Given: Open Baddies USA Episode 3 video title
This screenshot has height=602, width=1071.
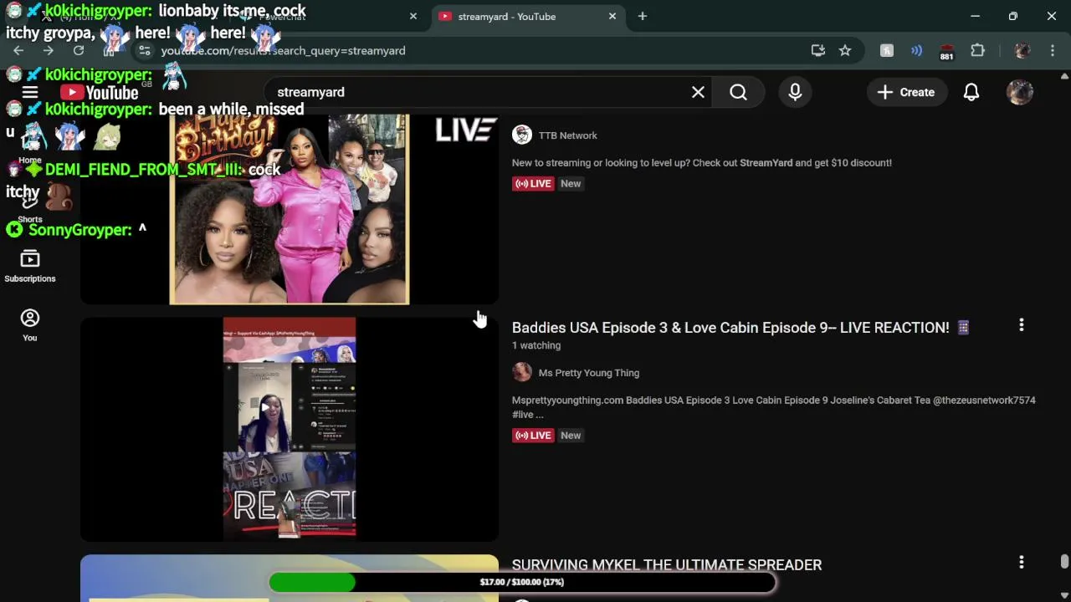Looking at the screenshot, I should coord(740,328).
